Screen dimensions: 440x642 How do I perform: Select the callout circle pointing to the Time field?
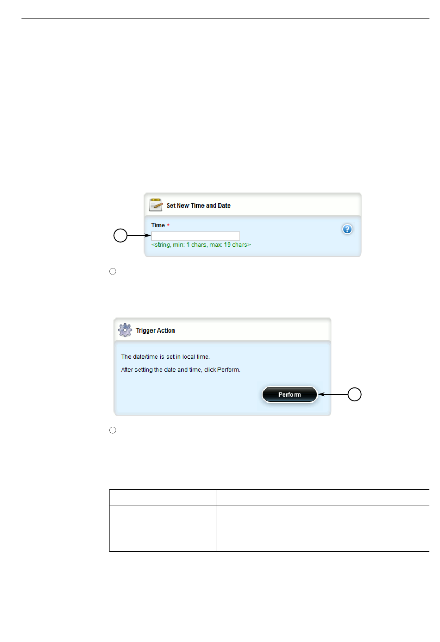pos(120,236)
